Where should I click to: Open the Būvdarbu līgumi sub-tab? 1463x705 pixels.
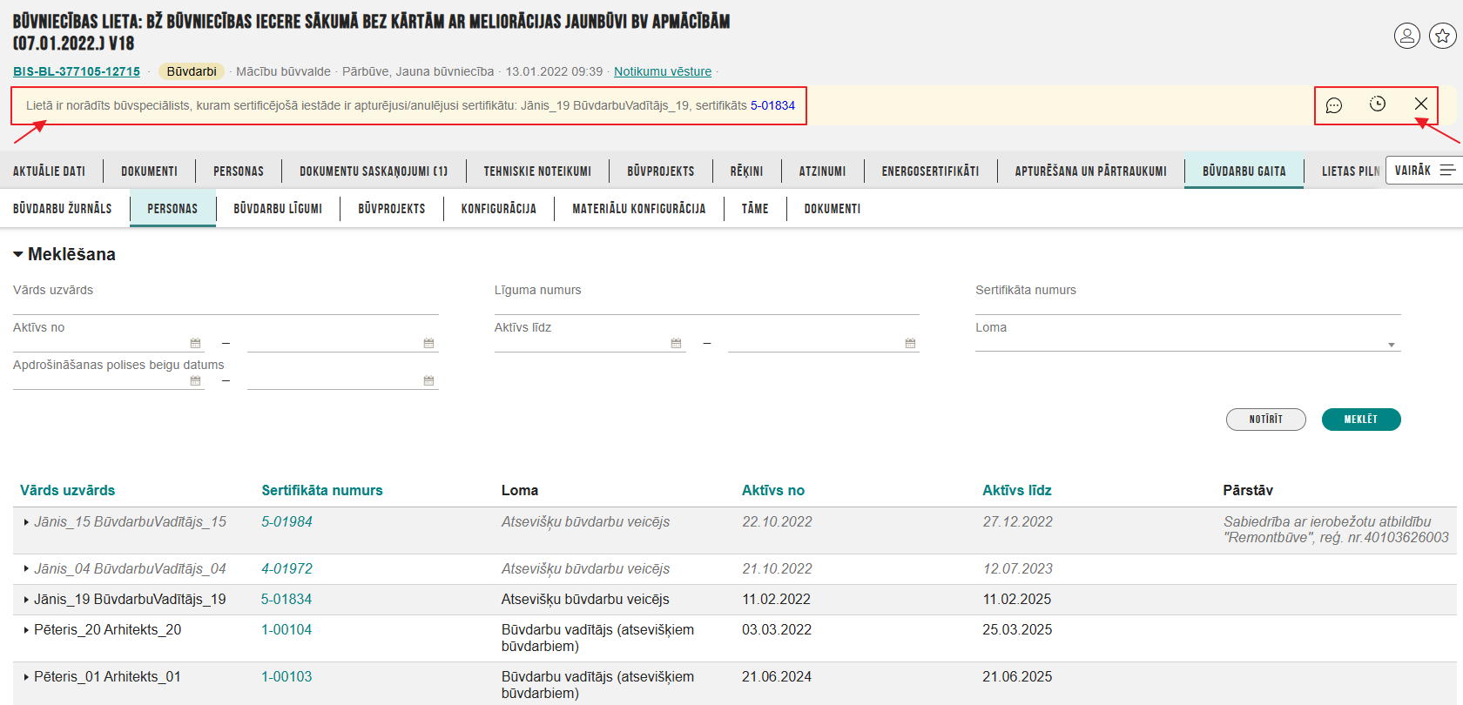(x=278, y=209)
